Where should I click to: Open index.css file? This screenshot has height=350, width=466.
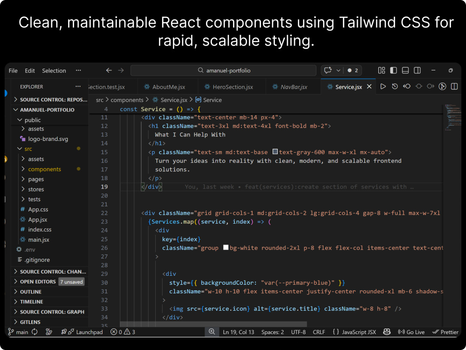[50, 230]
